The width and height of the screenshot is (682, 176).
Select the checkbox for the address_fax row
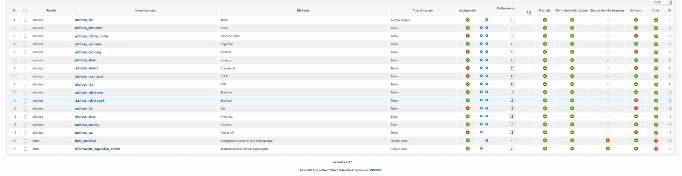click(26, 108)
